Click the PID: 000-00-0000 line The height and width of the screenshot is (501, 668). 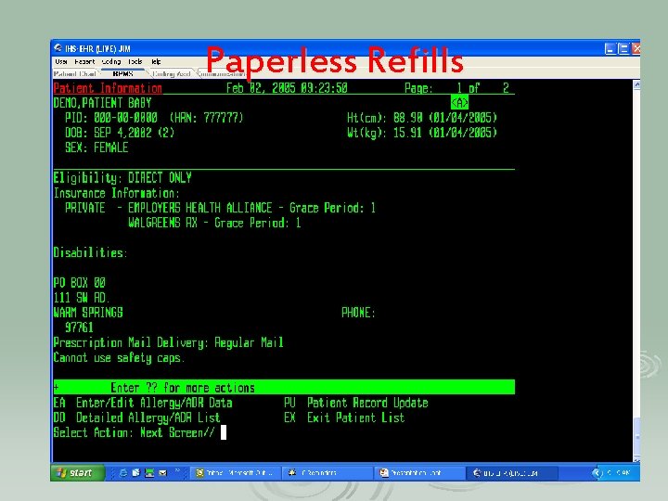(x=154, y=118)
